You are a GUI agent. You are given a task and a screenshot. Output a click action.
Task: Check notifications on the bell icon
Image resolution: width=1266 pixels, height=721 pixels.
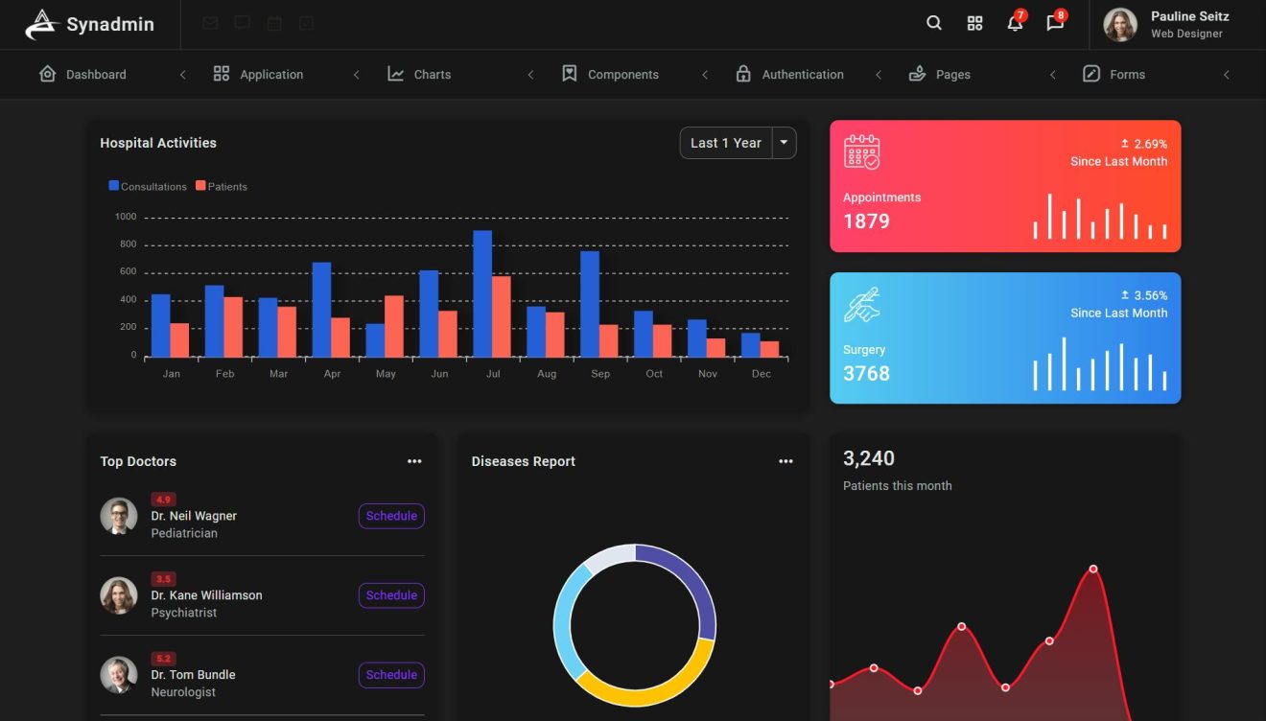1015,24
